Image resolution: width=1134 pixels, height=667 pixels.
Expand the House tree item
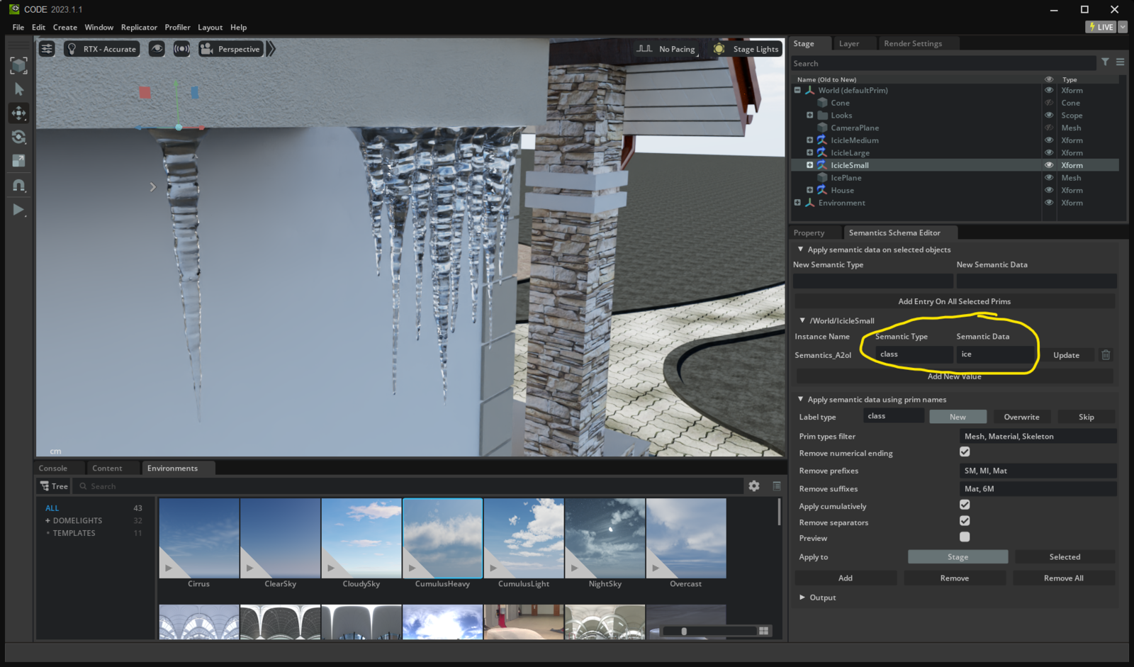810,190
